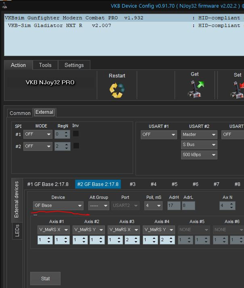Switch to the Settings tab

pyautogui.click(x=74, y=65)
